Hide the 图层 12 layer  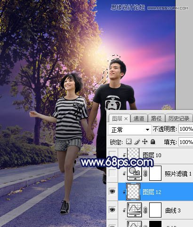pos(113,192)
